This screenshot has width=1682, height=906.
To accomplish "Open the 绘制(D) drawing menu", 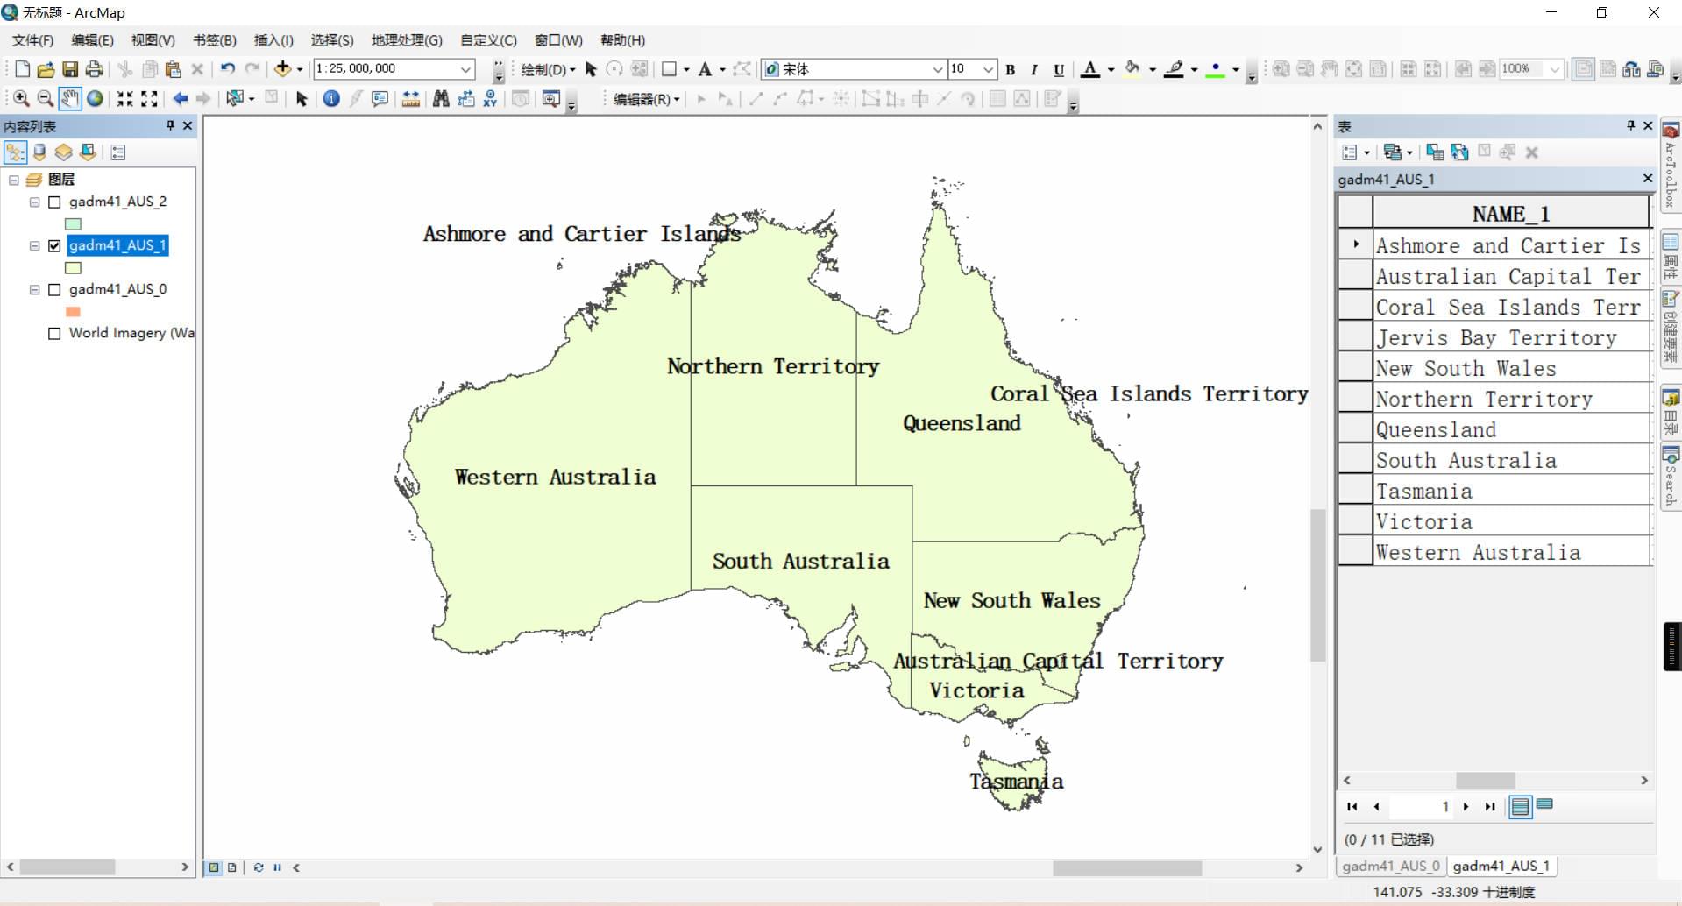I will [548, 69].
